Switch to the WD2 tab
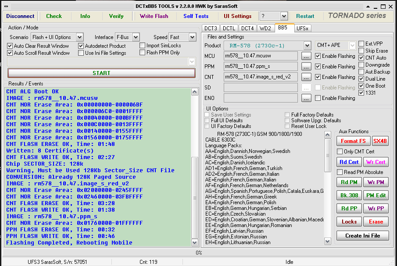Image resolution: width=397 pixels, height=266 pixels. pos(265,28)
